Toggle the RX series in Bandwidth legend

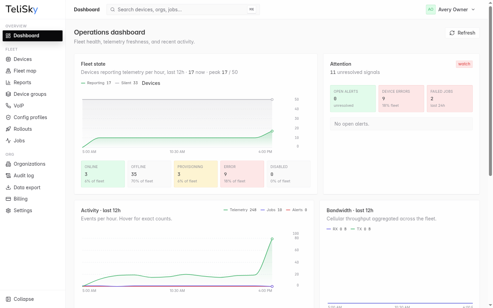tap(337, 229)
